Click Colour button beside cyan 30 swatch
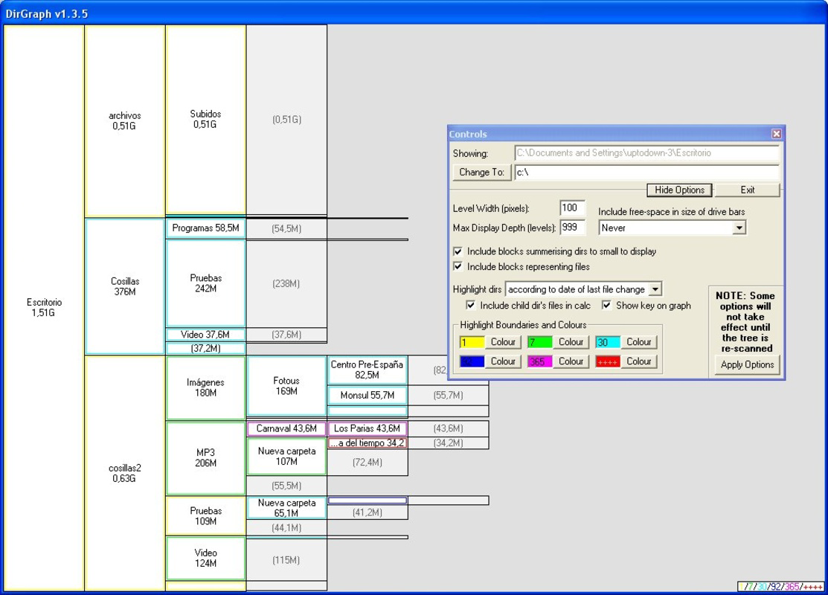The image size is (828, 595). click(639, 342)
